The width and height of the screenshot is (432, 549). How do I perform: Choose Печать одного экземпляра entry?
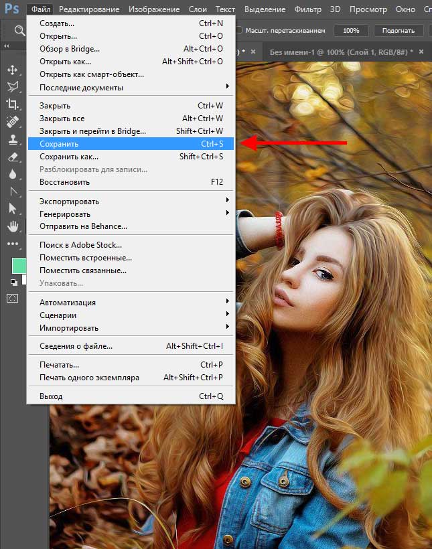click(x=131, y=378)
